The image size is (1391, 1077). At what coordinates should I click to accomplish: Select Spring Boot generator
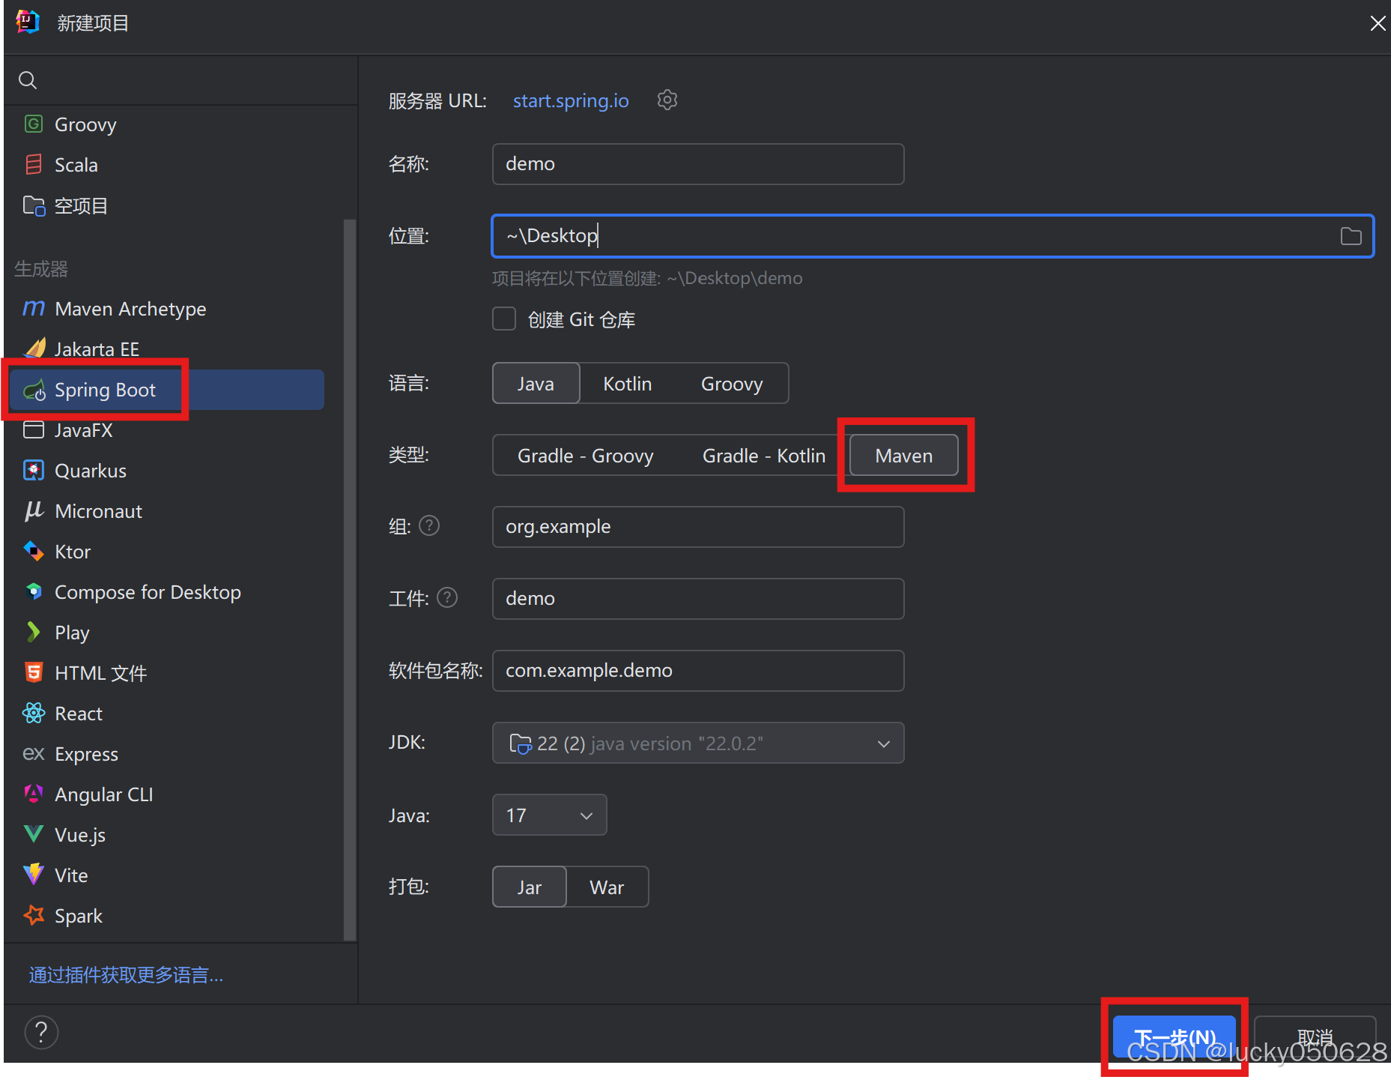[x=167, y=390]
